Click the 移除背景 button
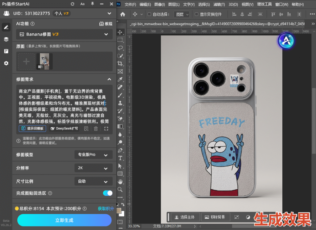 coord(215,217)
